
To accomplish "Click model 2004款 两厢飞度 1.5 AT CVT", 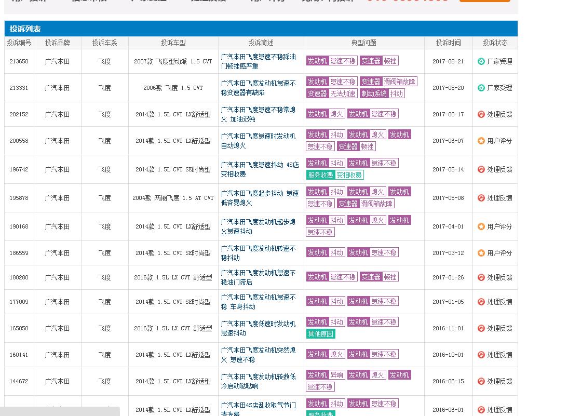I will 173,198.
